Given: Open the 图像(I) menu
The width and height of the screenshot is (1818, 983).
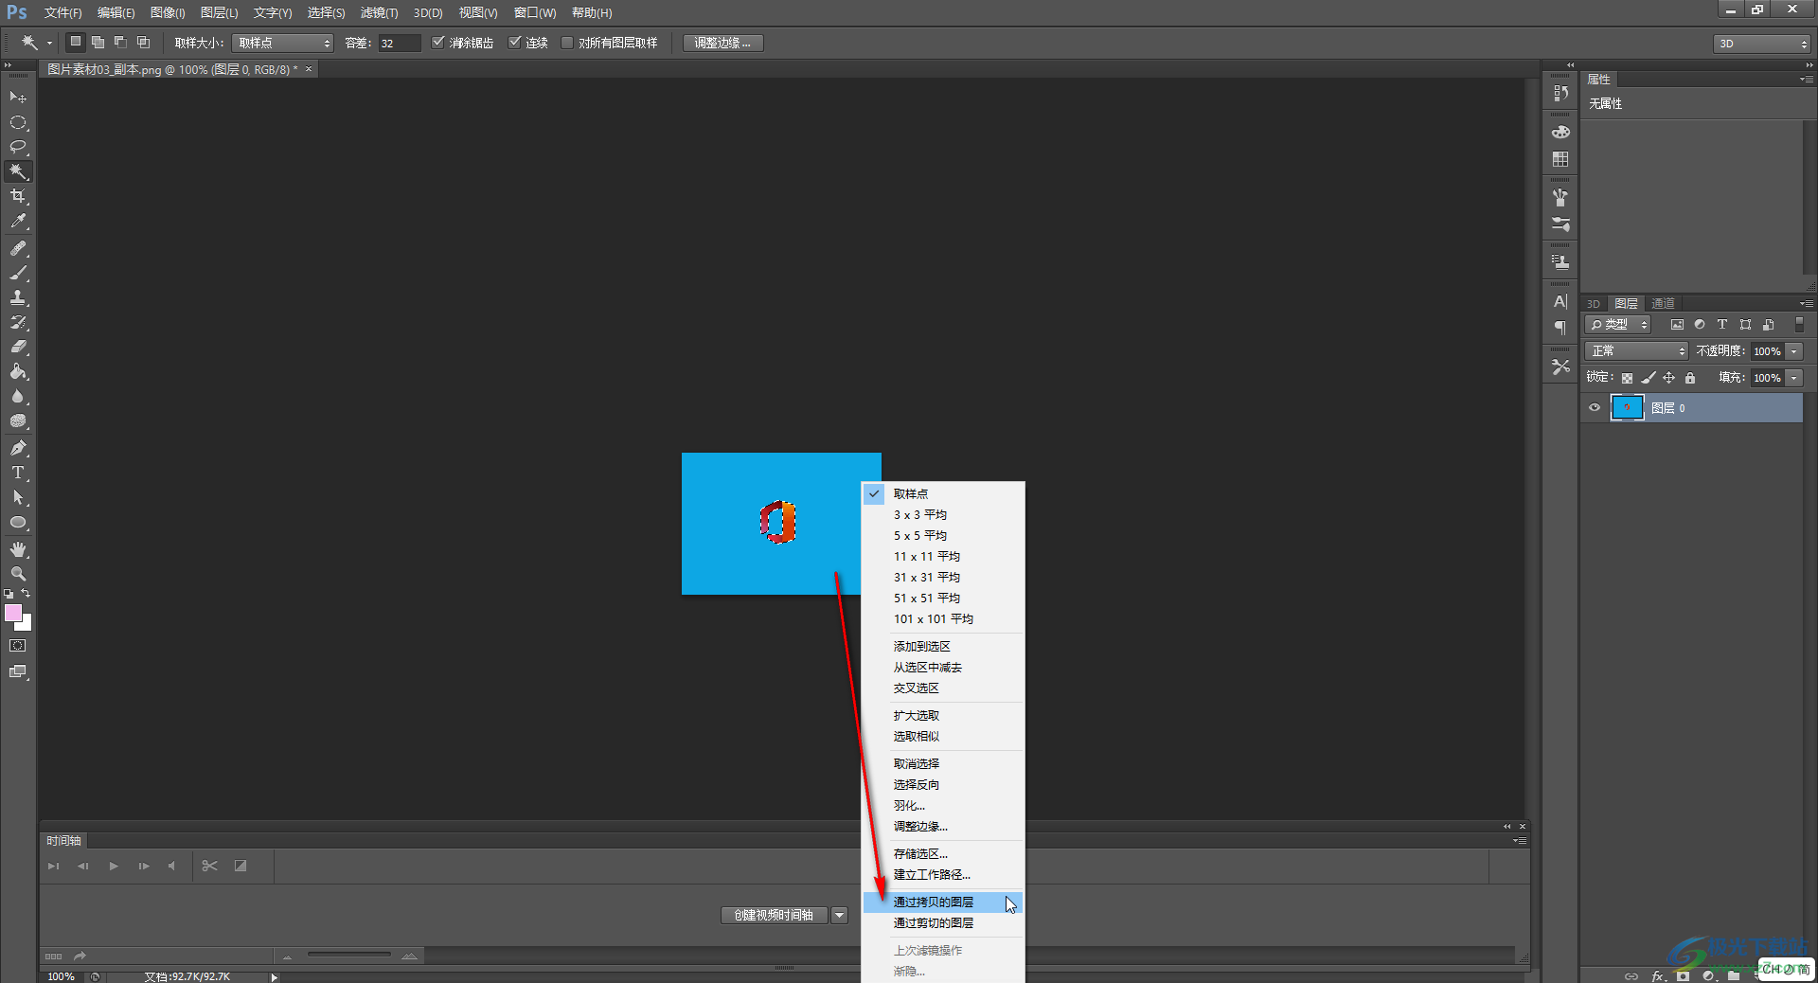Looking at the screenshot, I should click(168, 13).
